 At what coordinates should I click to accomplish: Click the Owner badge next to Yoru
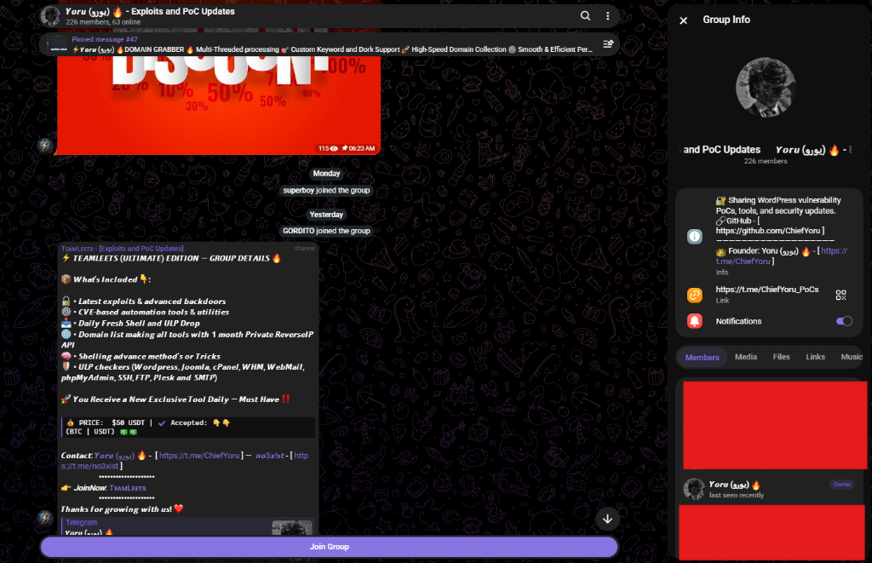coord(841,485)
